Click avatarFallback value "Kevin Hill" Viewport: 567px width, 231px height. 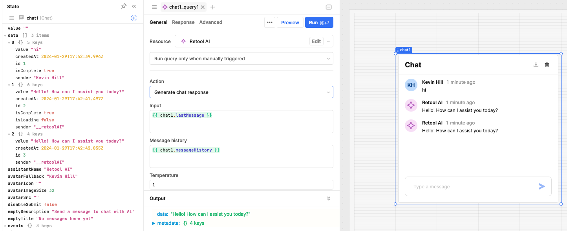click(62, 176)
